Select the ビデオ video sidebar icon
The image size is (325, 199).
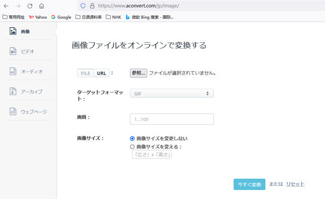click(13, 51)
